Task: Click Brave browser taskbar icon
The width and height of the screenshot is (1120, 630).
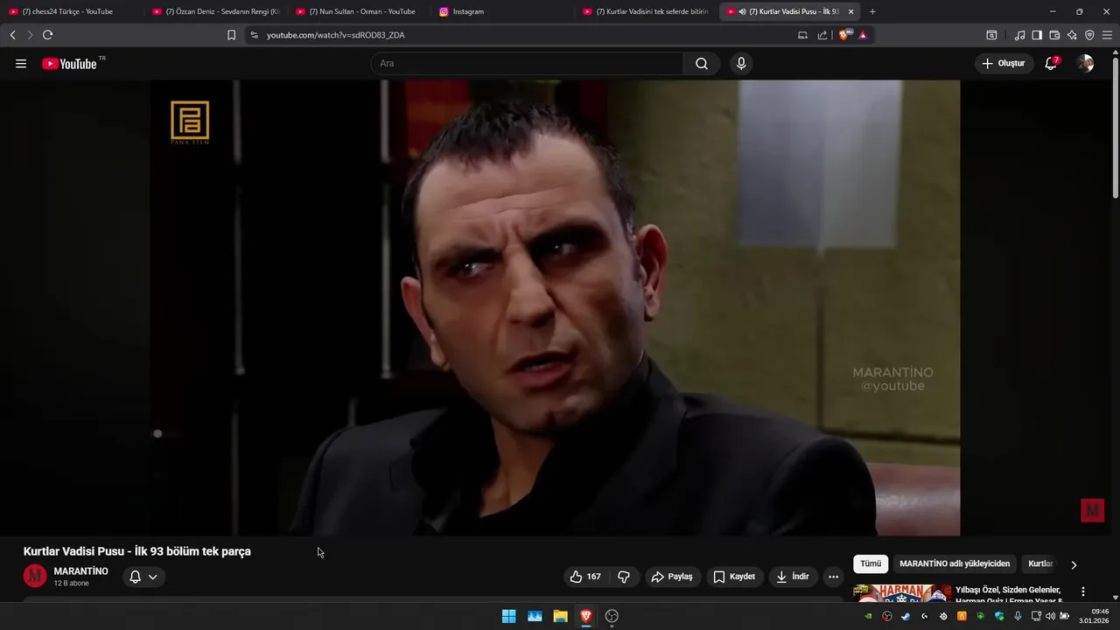Action: point(586,616)
